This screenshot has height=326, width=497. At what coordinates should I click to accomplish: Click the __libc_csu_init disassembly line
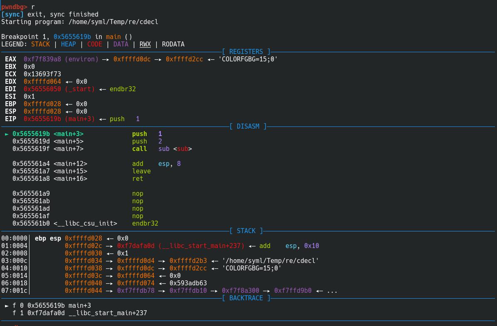point(85,224)
